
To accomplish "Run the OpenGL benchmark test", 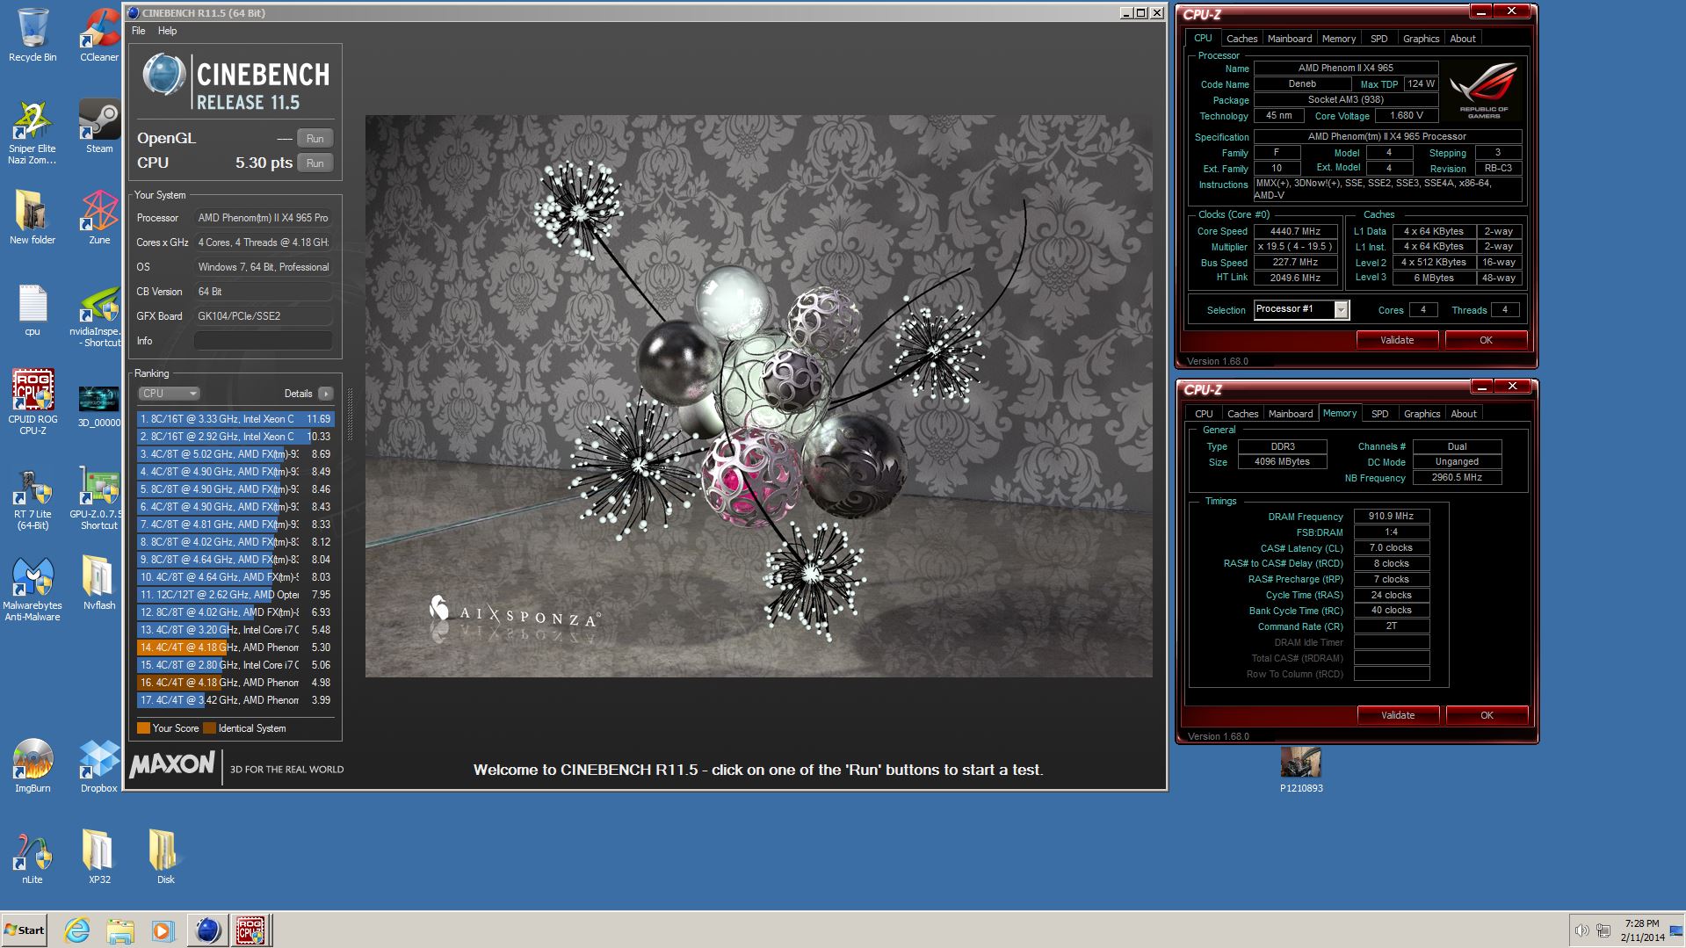I will pos(315,139).
